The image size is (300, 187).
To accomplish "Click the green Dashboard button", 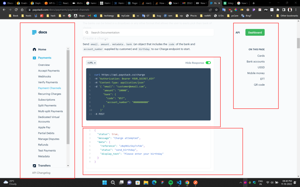I will 255,32.
